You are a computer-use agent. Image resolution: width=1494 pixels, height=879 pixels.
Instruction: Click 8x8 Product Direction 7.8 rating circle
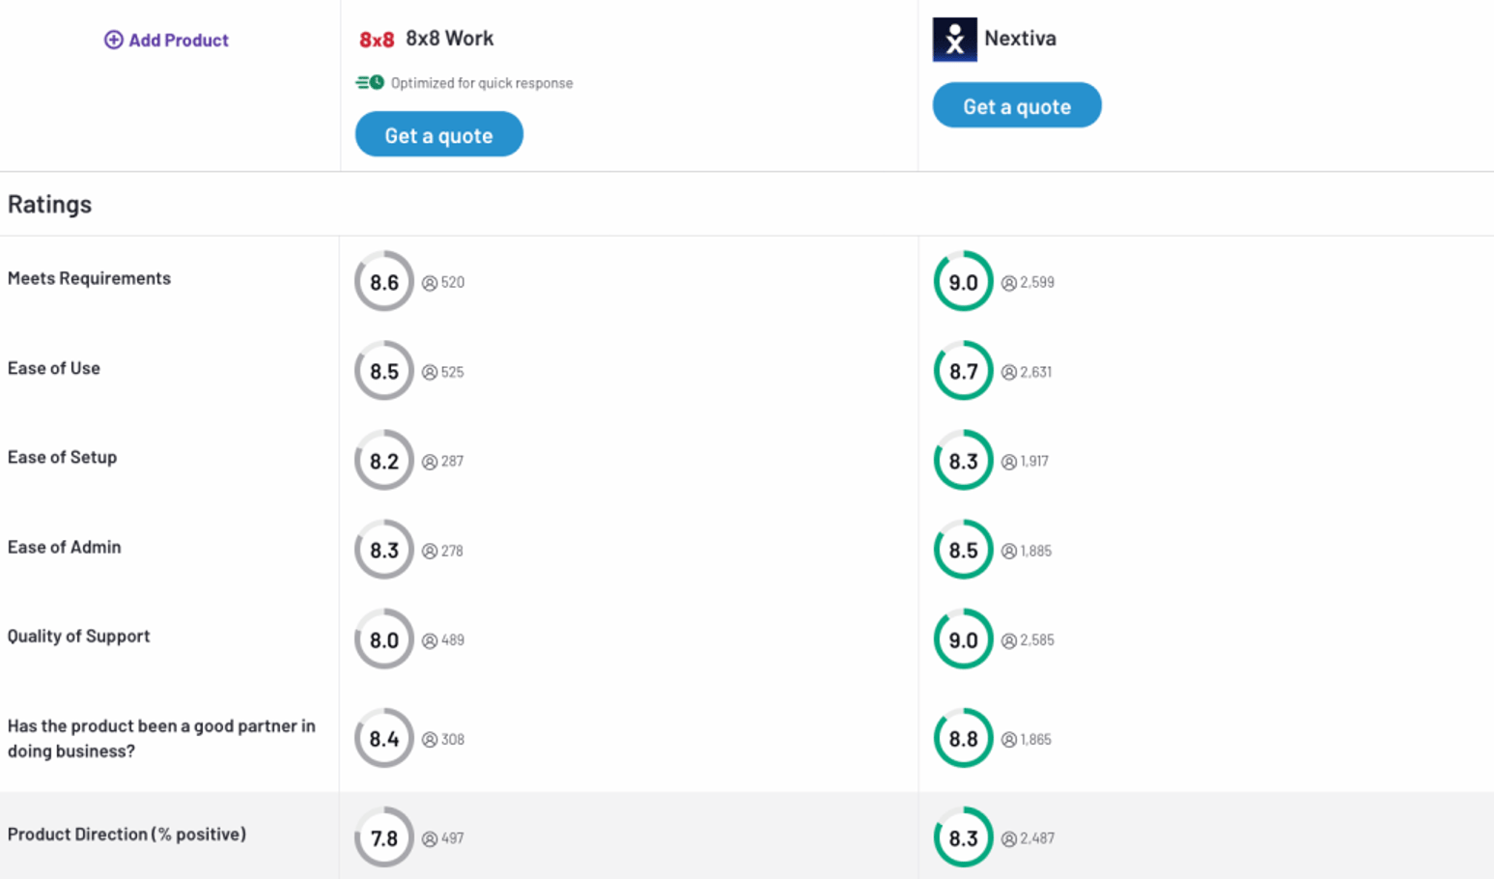click(383, 837)
